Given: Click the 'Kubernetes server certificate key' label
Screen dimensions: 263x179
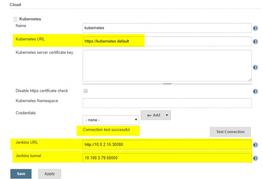Looking at the screenshot, I should [x=44, y=53].
